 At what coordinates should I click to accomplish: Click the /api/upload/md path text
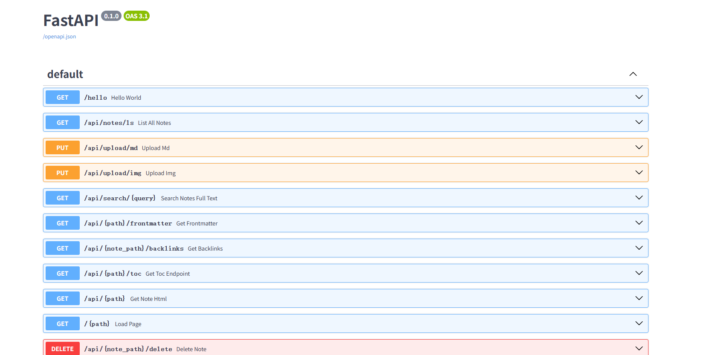(x=111, y=148)
